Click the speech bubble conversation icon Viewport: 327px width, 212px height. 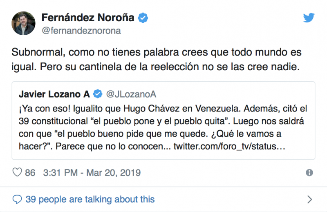click(17, 199)
